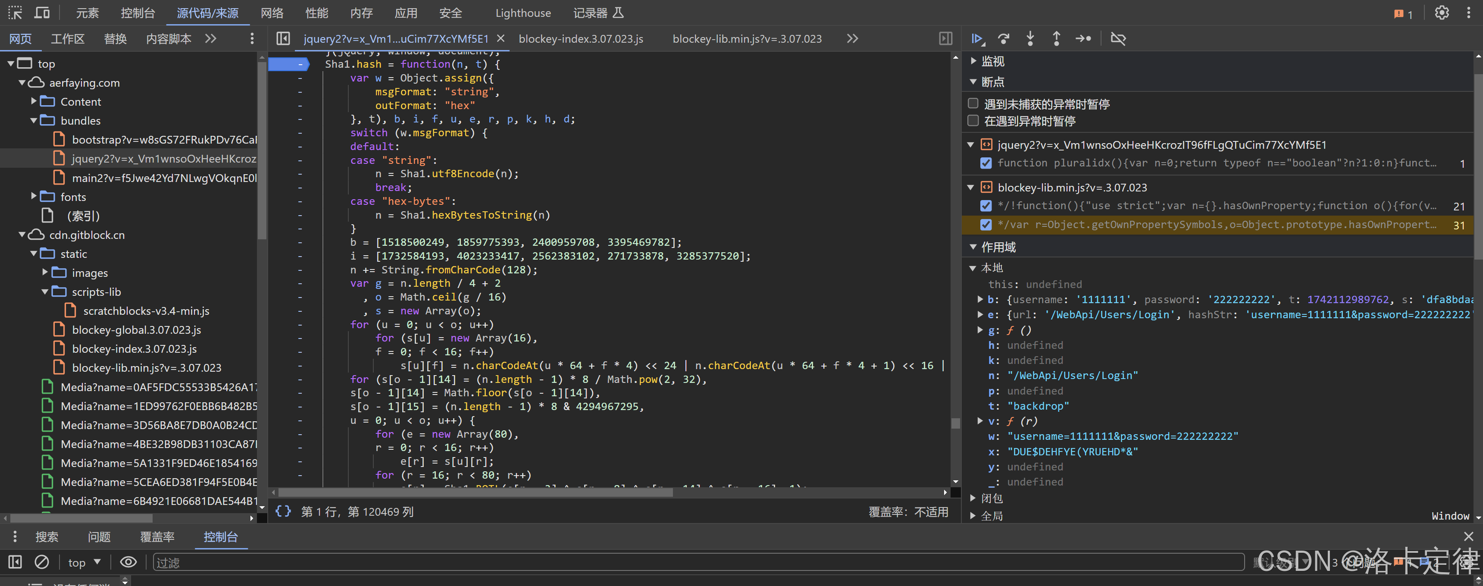This screenshot has width=1483, height=586.
Task: Click the step out of function icon
Action: pos(1056,38)
